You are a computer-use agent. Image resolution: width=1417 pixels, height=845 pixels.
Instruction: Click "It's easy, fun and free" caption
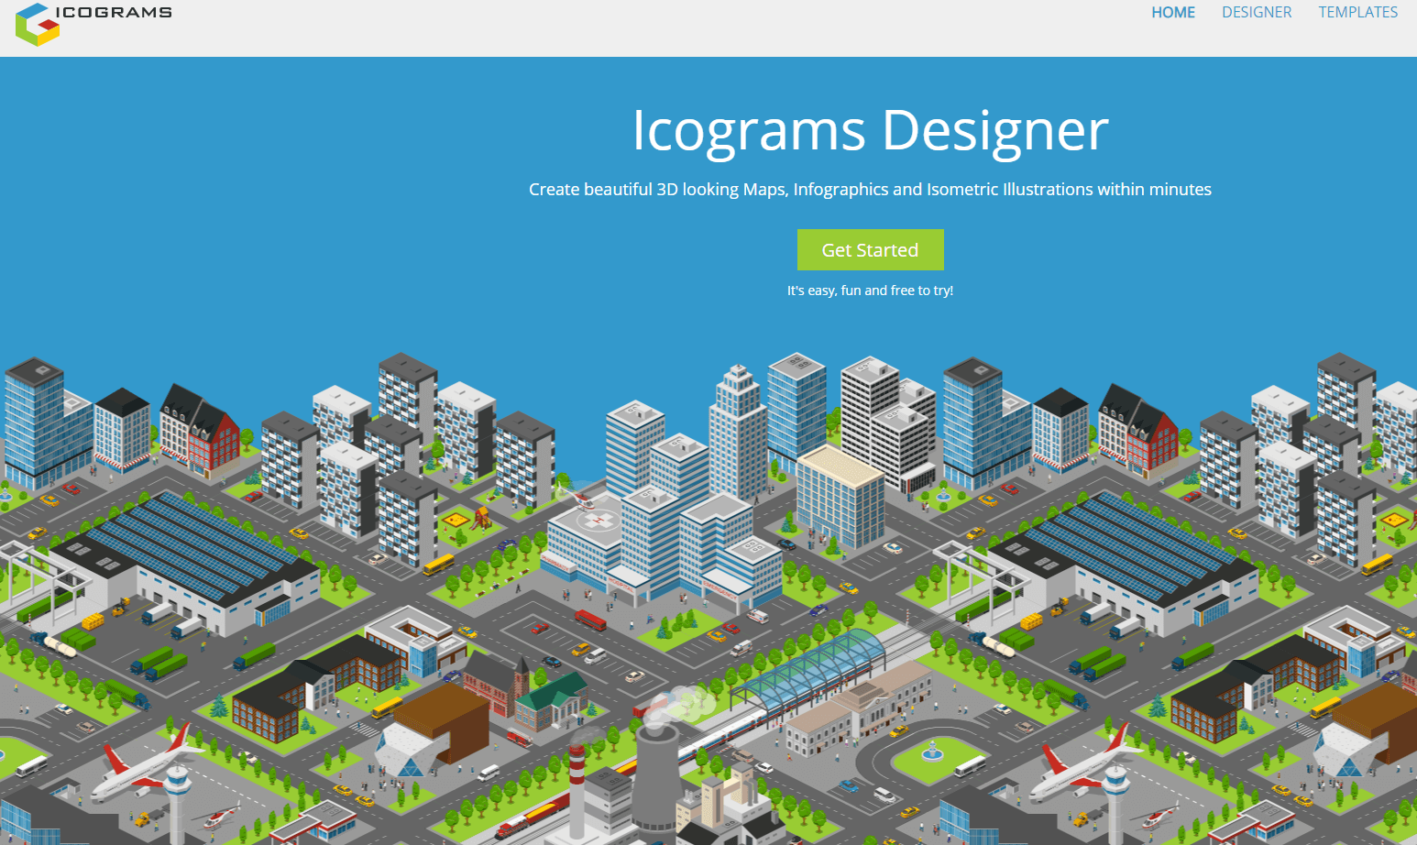pyautogui.click(x=870, y=291)
